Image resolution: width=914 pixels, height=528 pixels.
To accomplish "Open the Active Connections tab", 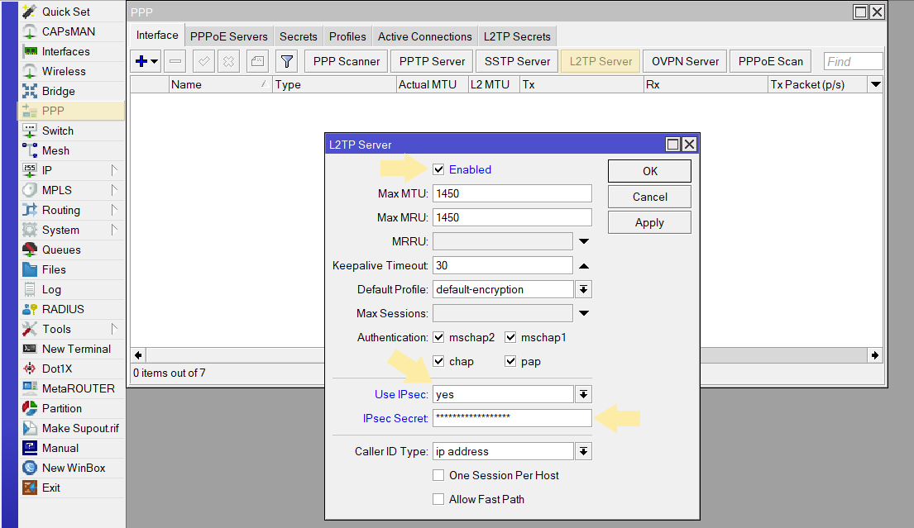I will (x=424, y=36).
